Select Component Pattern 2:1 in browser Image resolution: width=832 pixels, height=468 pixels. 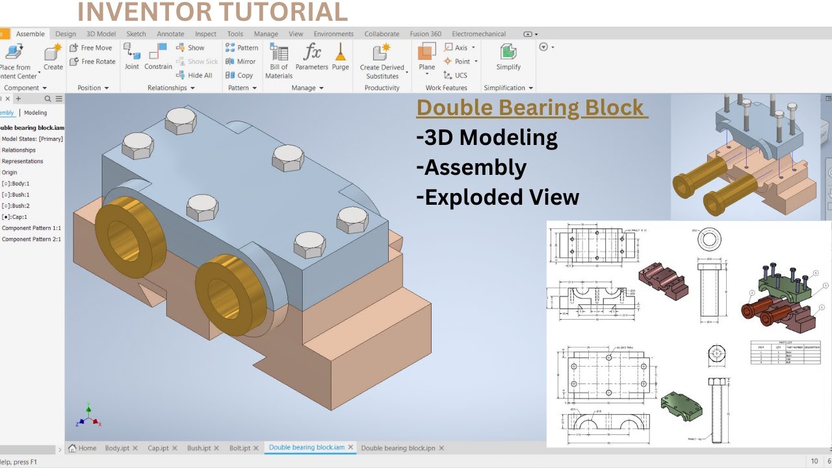[x=31, y=239]
